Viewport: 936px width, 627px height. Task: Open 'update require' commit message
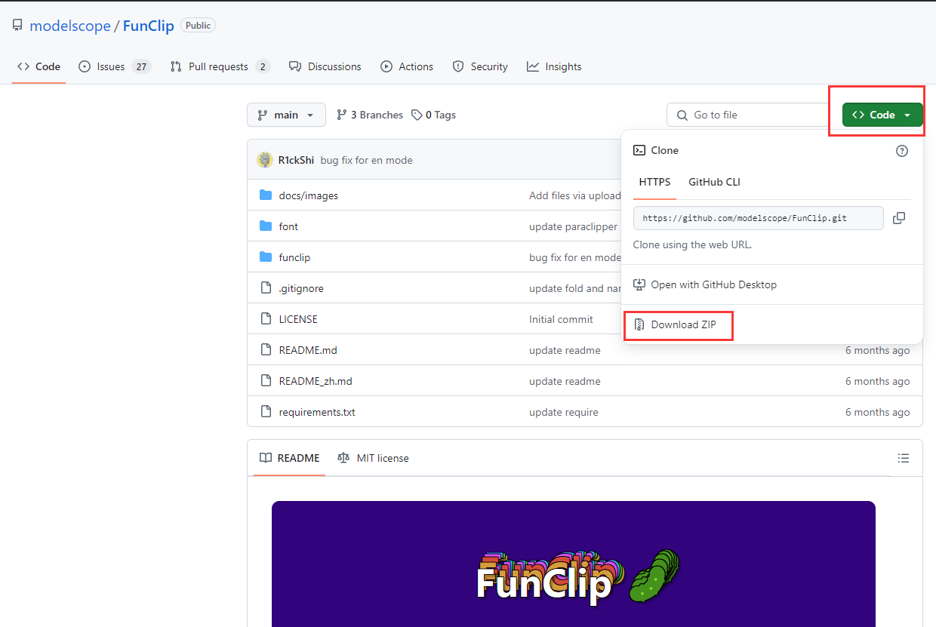[x=564, y=412]
